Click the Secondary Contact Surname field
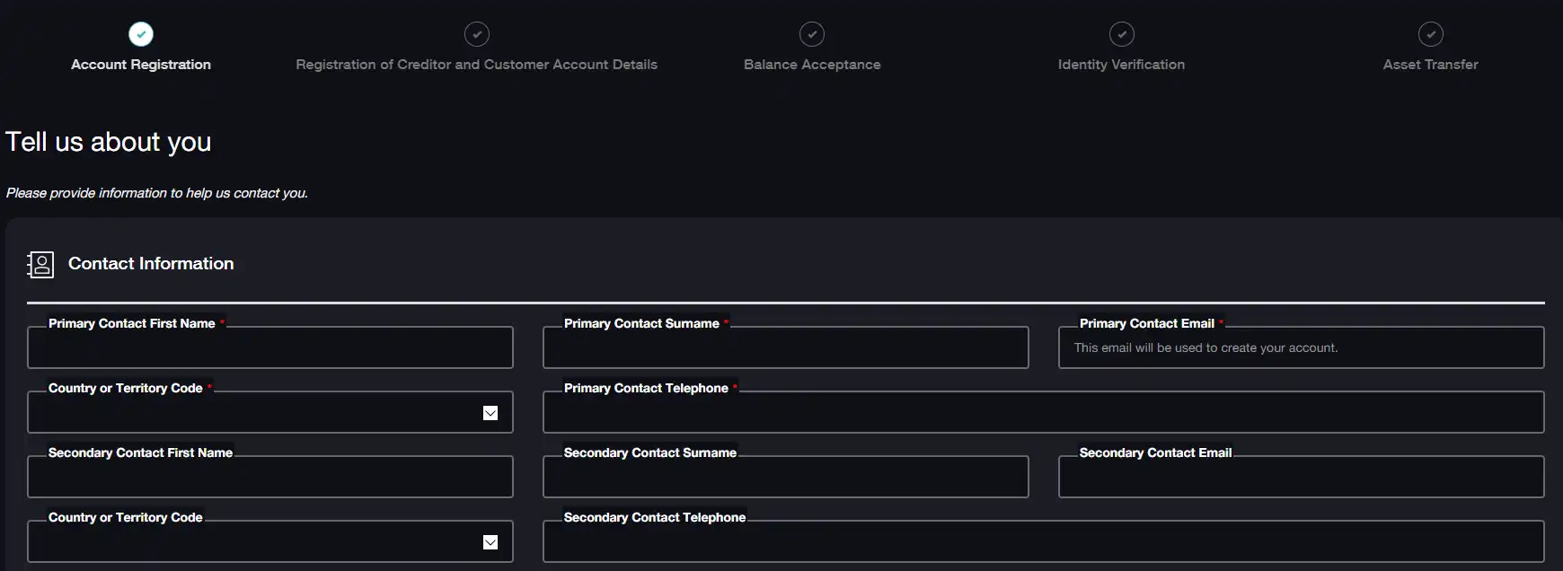The image size is (1563, 571). point(785,478)
